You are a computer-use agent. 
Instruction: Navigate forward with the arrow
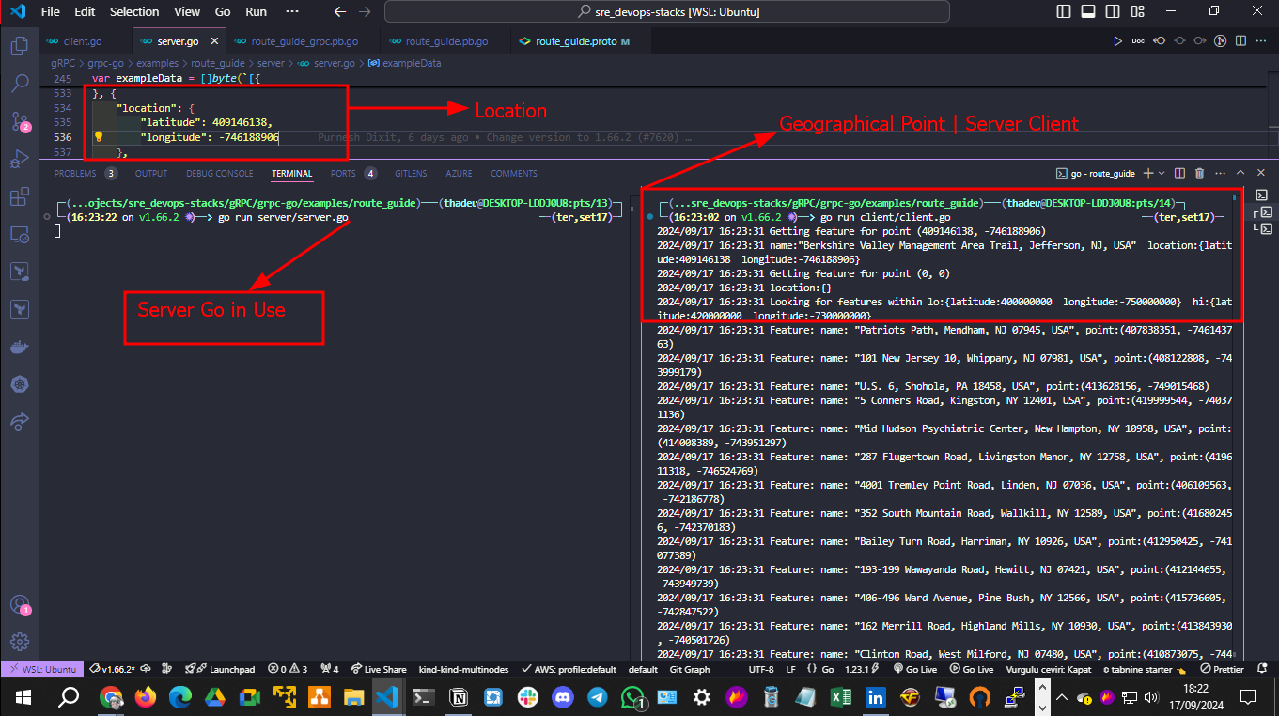tap(365, 11)
